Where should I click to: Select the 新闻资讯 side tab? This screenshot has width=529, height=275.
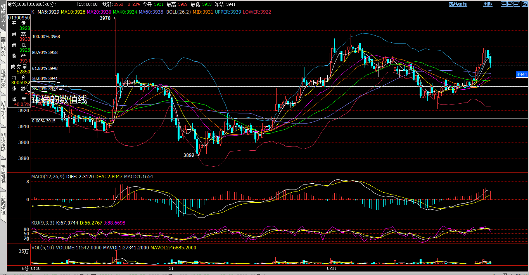point(3,206)
